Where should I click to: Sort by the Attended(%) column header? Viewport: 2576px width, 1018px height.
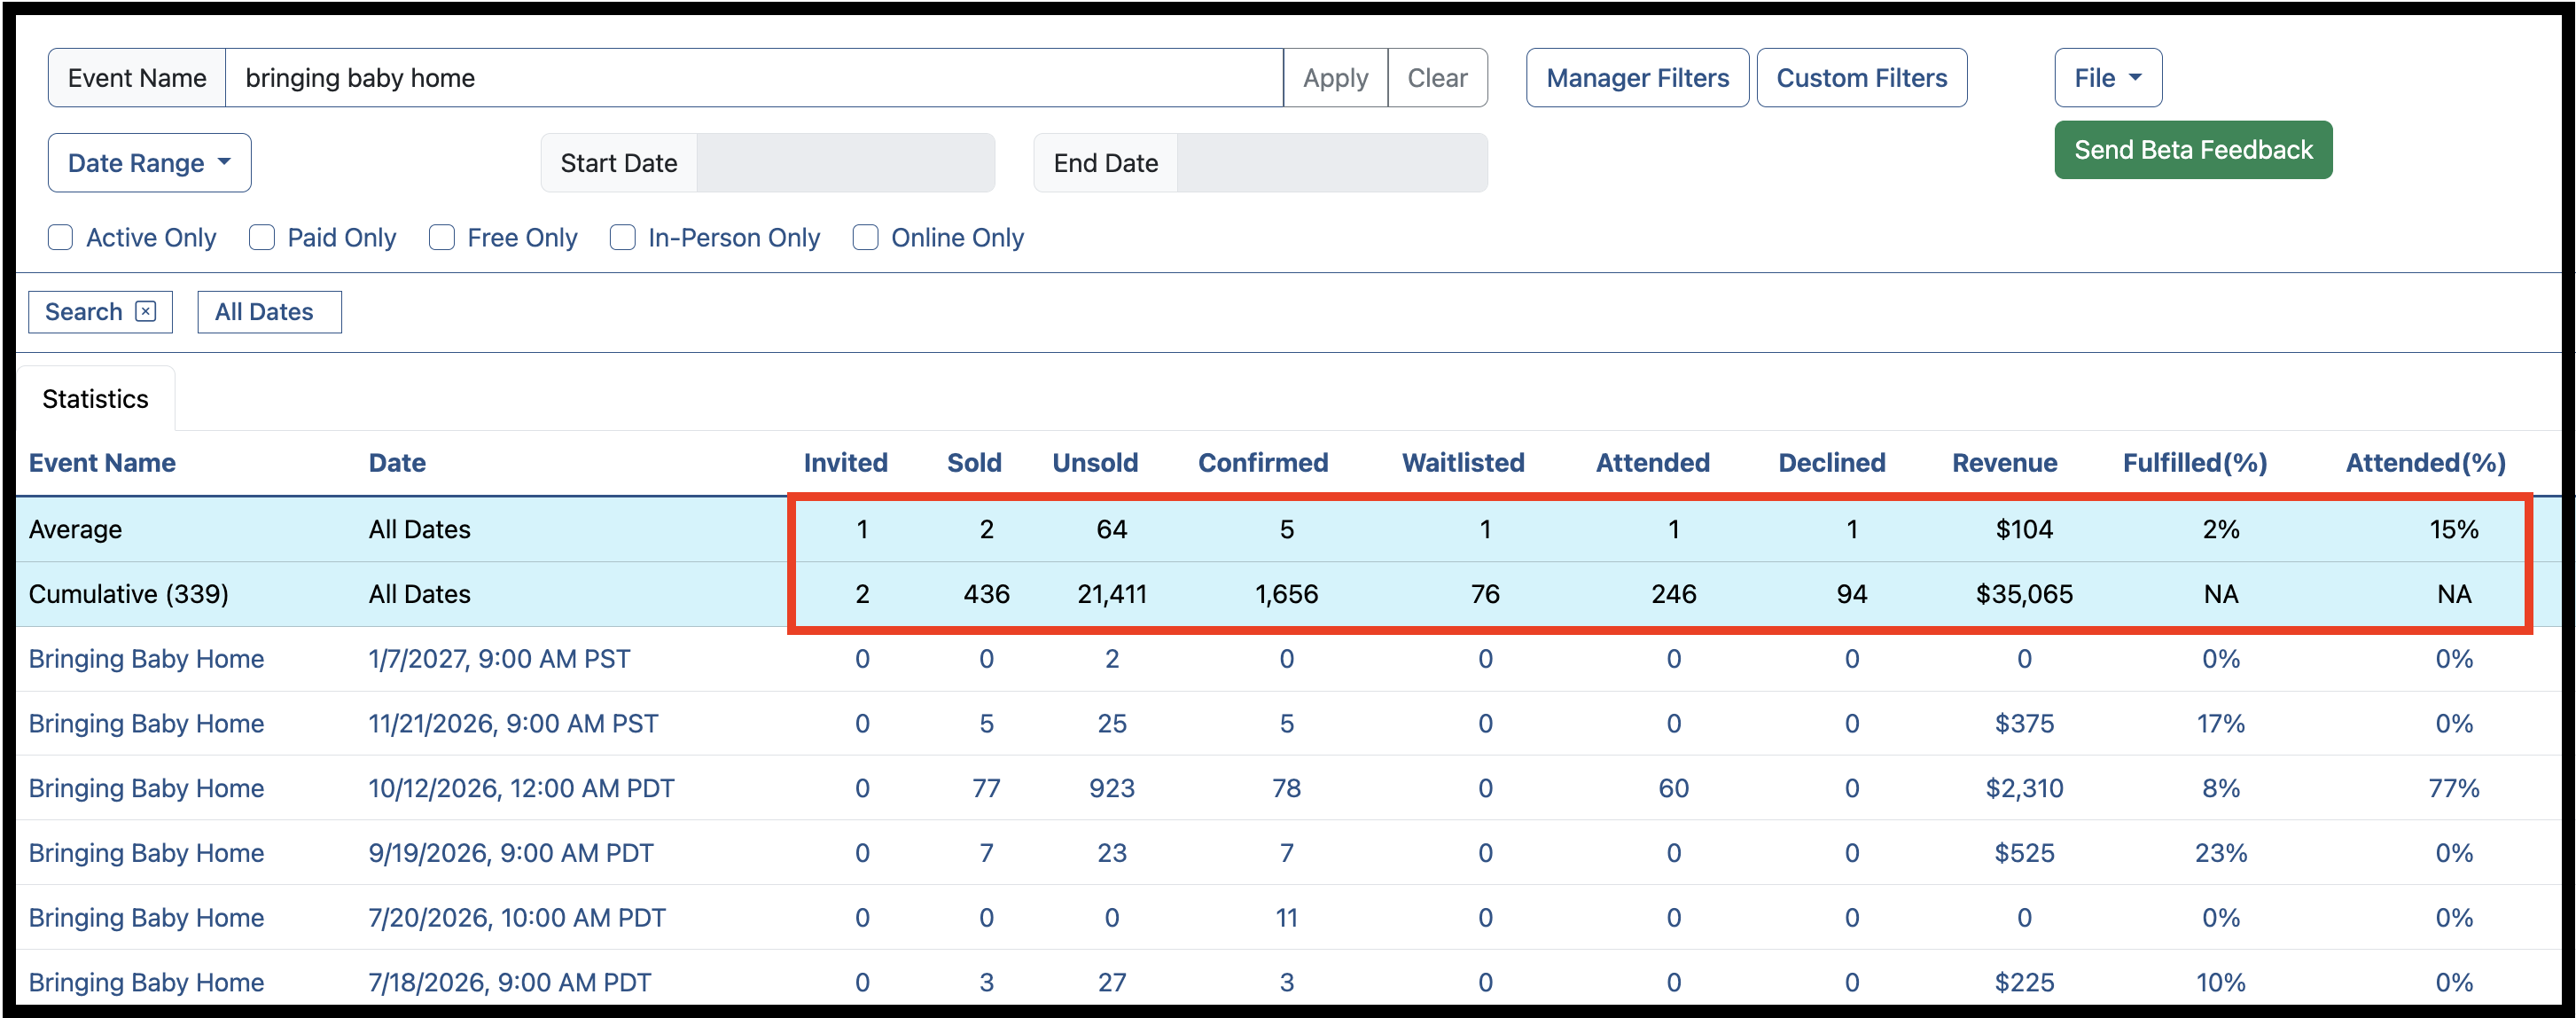pyautogui.click(x=2425, y=462)
